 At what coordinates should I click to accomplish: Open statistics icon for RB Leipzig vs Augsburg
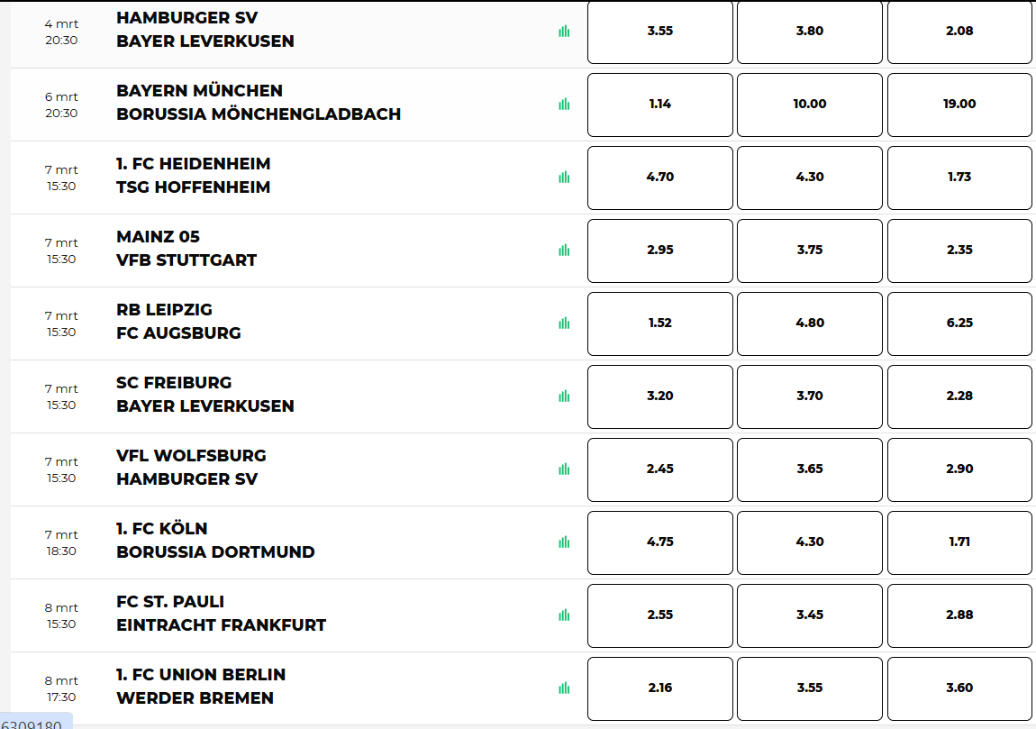pyautogui.click(x=564, y=323)
